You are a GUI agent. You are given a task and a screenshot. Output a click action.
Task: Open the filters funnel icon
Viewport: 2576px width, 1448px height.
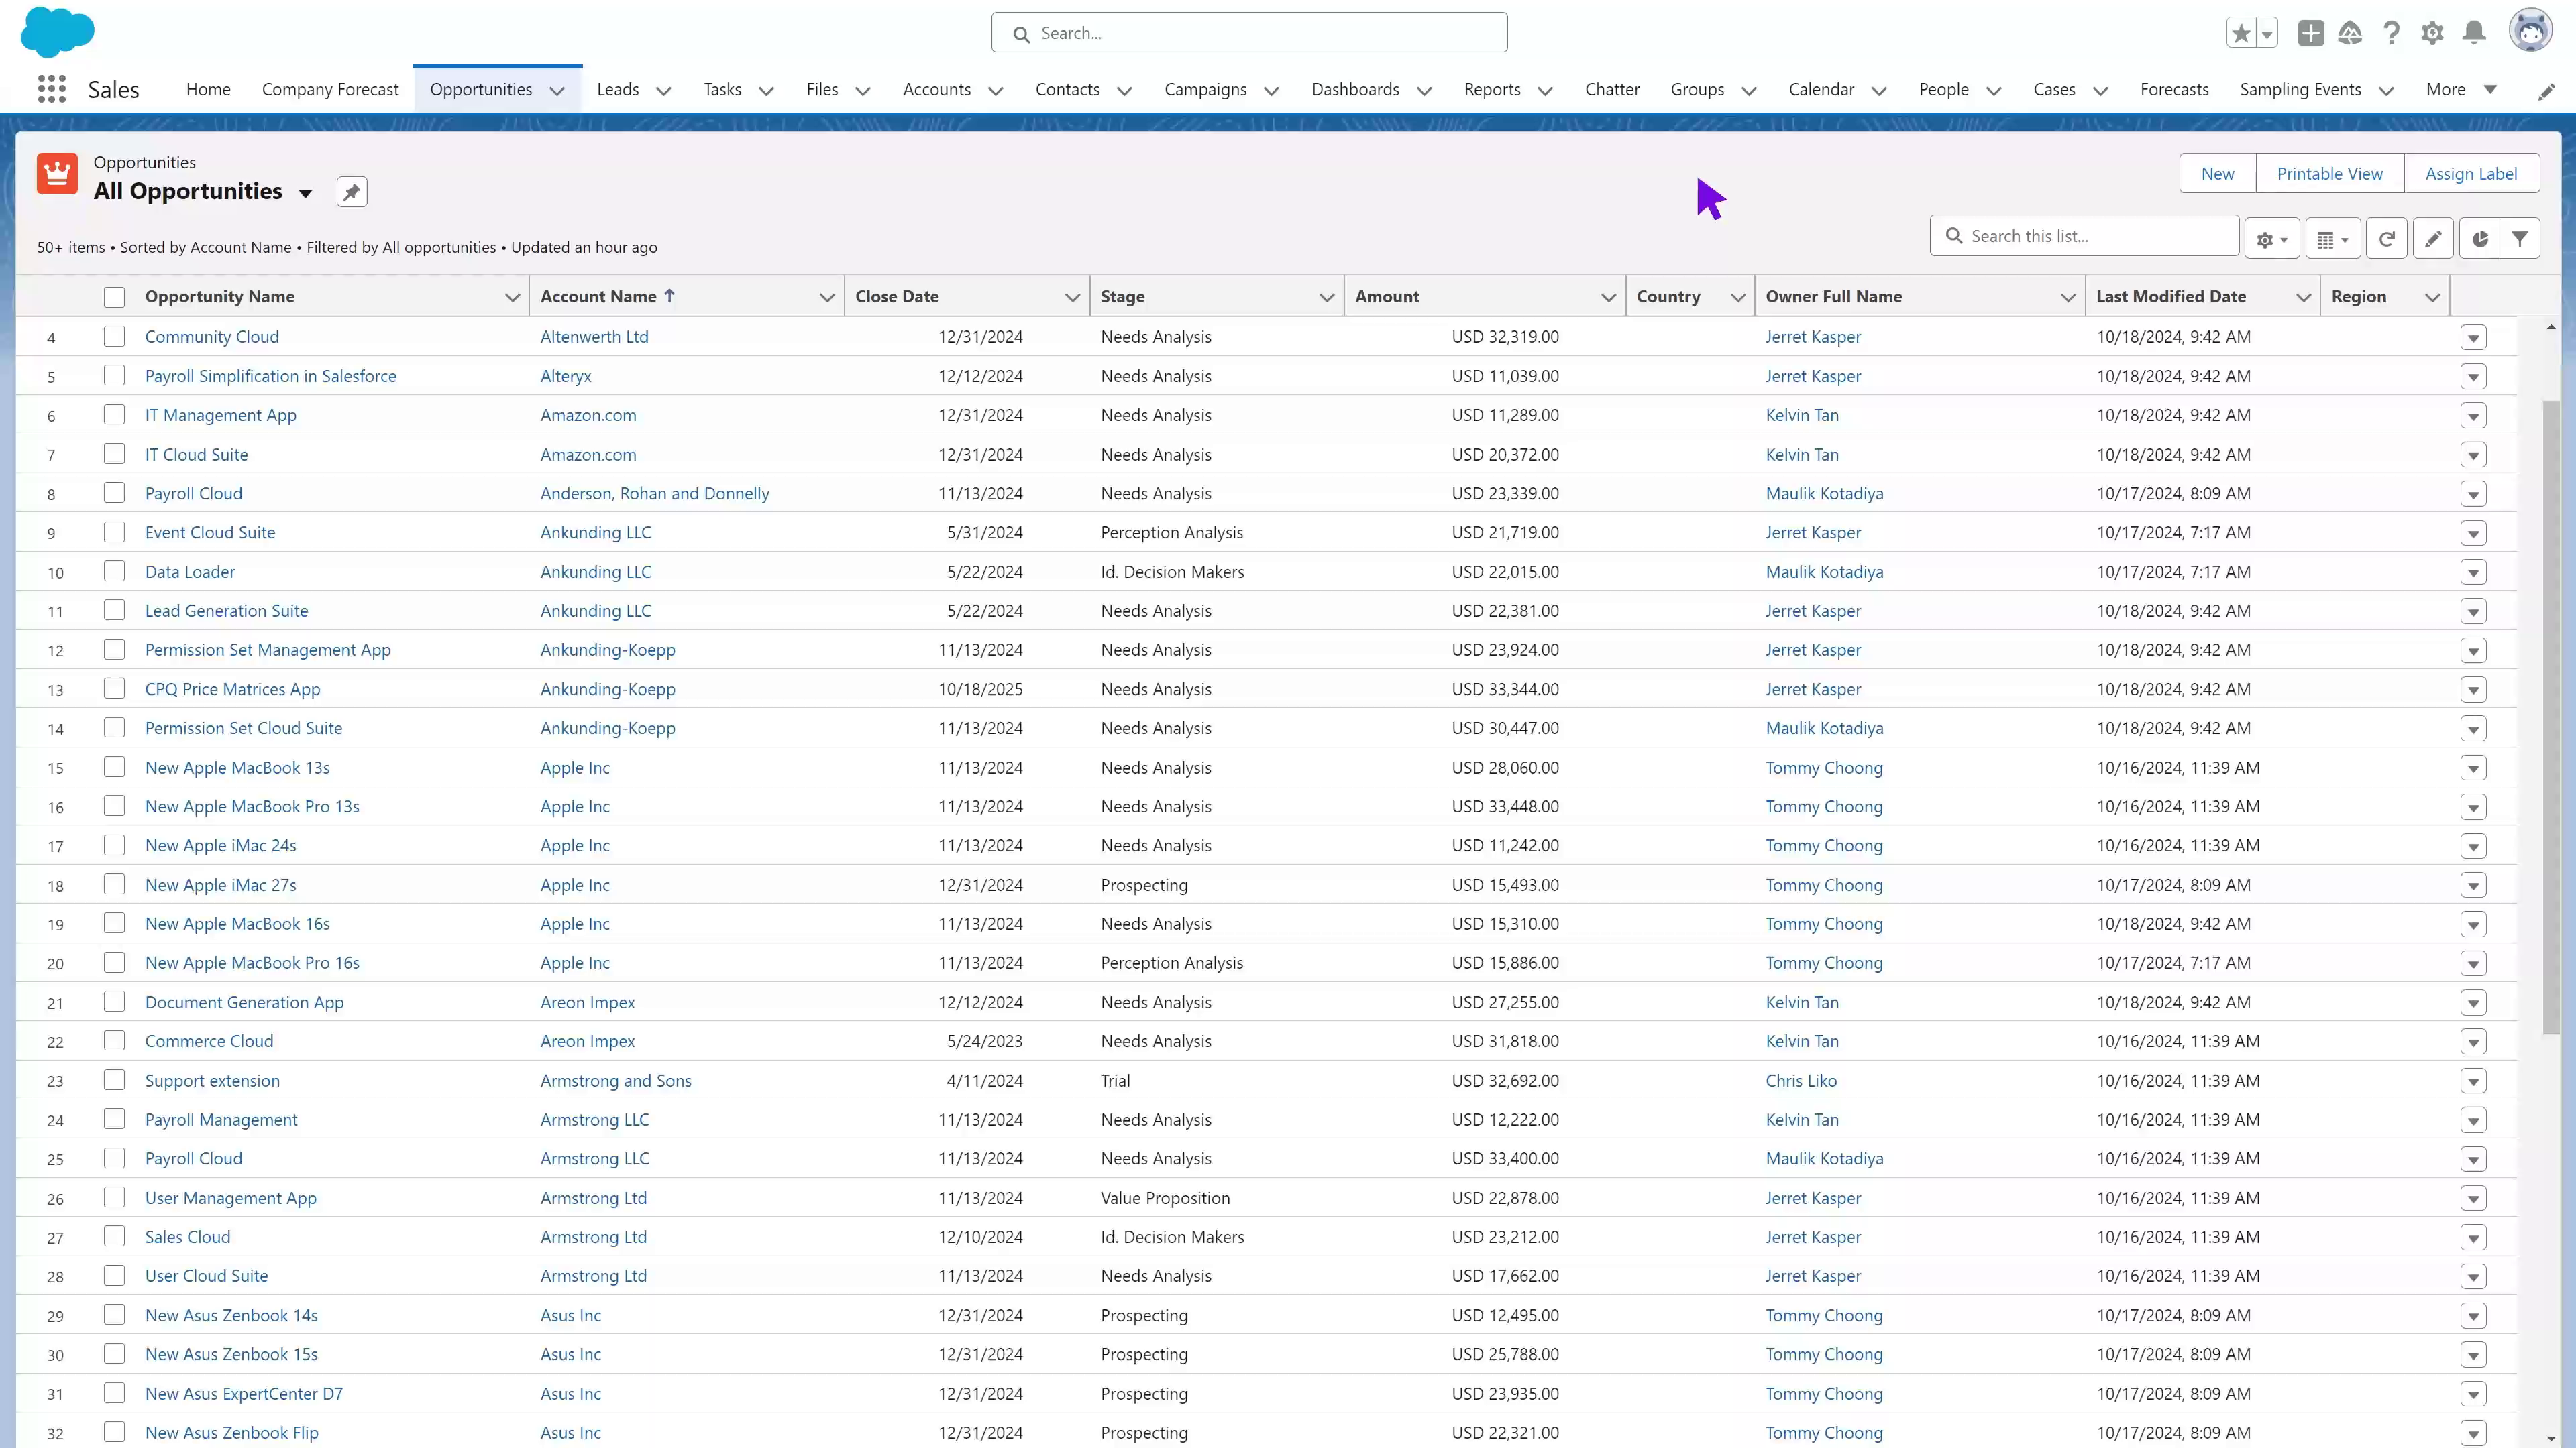(x=2520, y=239)
